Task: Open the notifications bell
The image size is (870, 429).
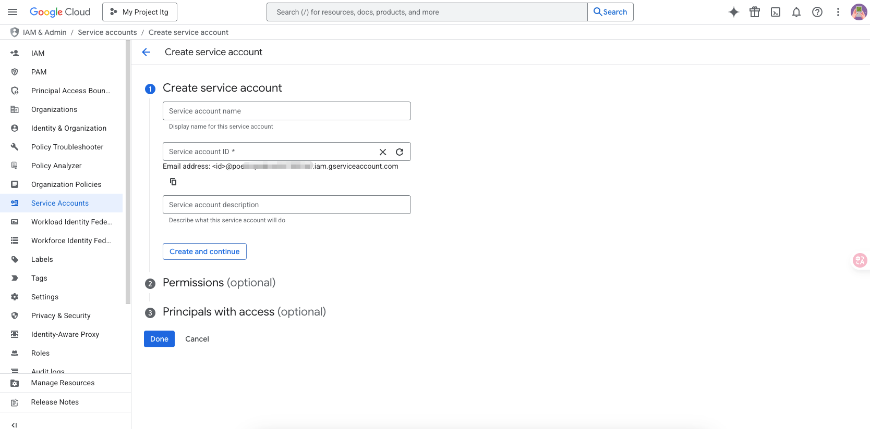Action: click(x=796, y=12)
